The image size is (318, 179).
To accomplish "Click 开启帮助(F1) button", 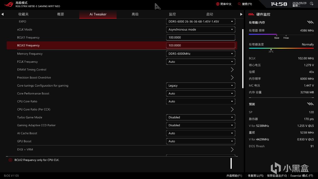I will (x=234, y=176).
